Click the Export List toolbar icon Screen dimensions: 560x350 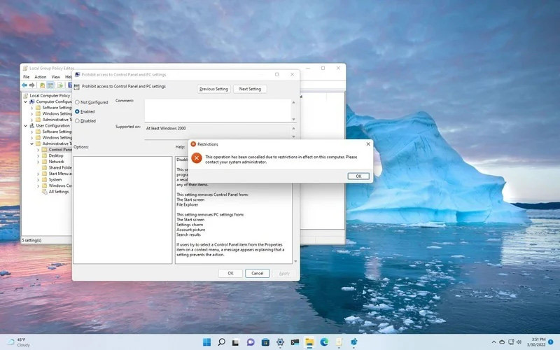(x=60, y=85)
